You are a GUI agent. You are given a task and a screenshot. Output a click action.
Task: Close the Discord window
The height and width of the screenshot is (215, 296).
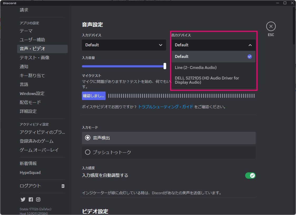(292, 3)
